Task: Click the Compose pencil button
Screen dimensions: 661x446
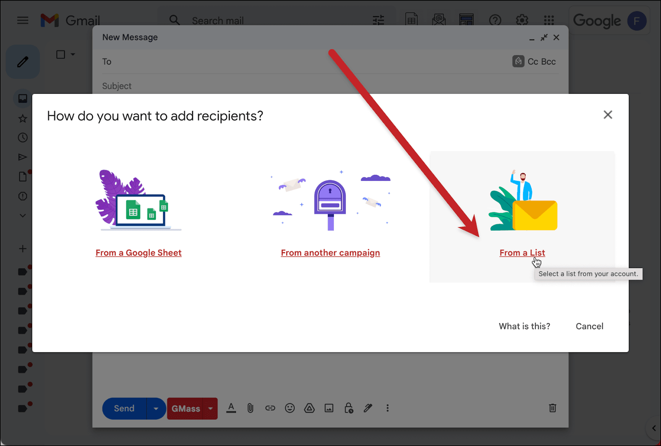Action: click(23, 62)
